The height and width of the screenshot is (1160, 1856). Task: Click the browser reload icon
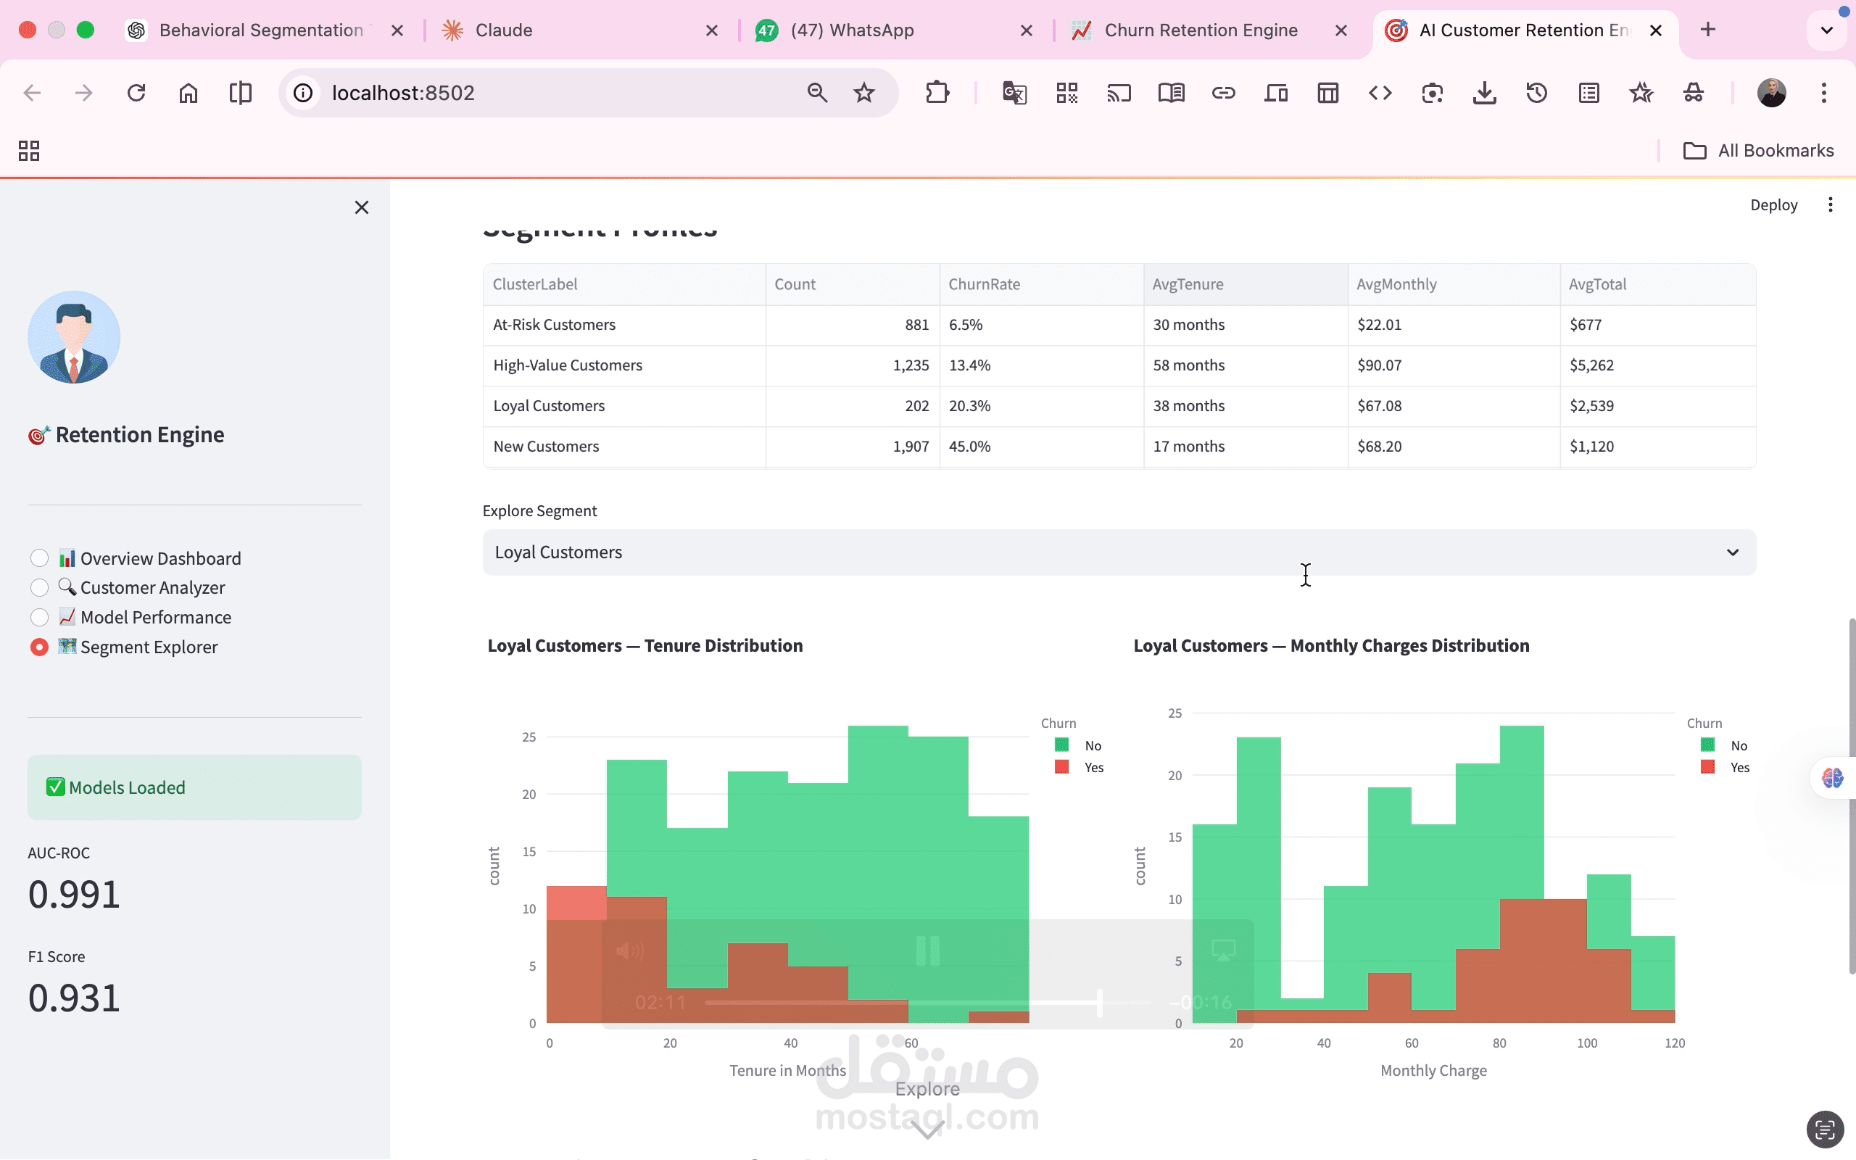point(136,93)
